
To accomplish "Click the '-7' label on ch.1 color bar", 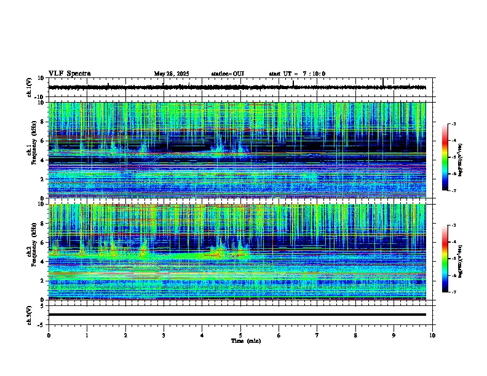I will (x=453, y=190).
